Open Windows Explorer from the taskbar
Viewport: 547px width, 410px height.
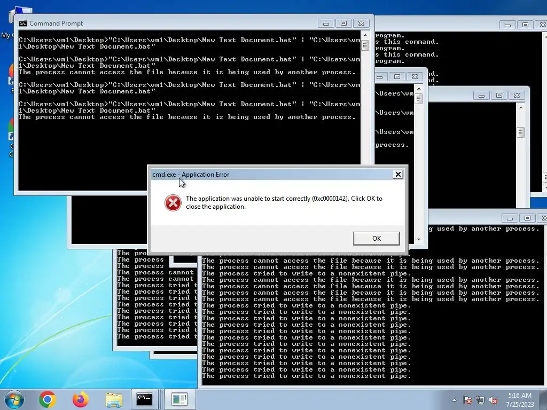pos(114,399)
